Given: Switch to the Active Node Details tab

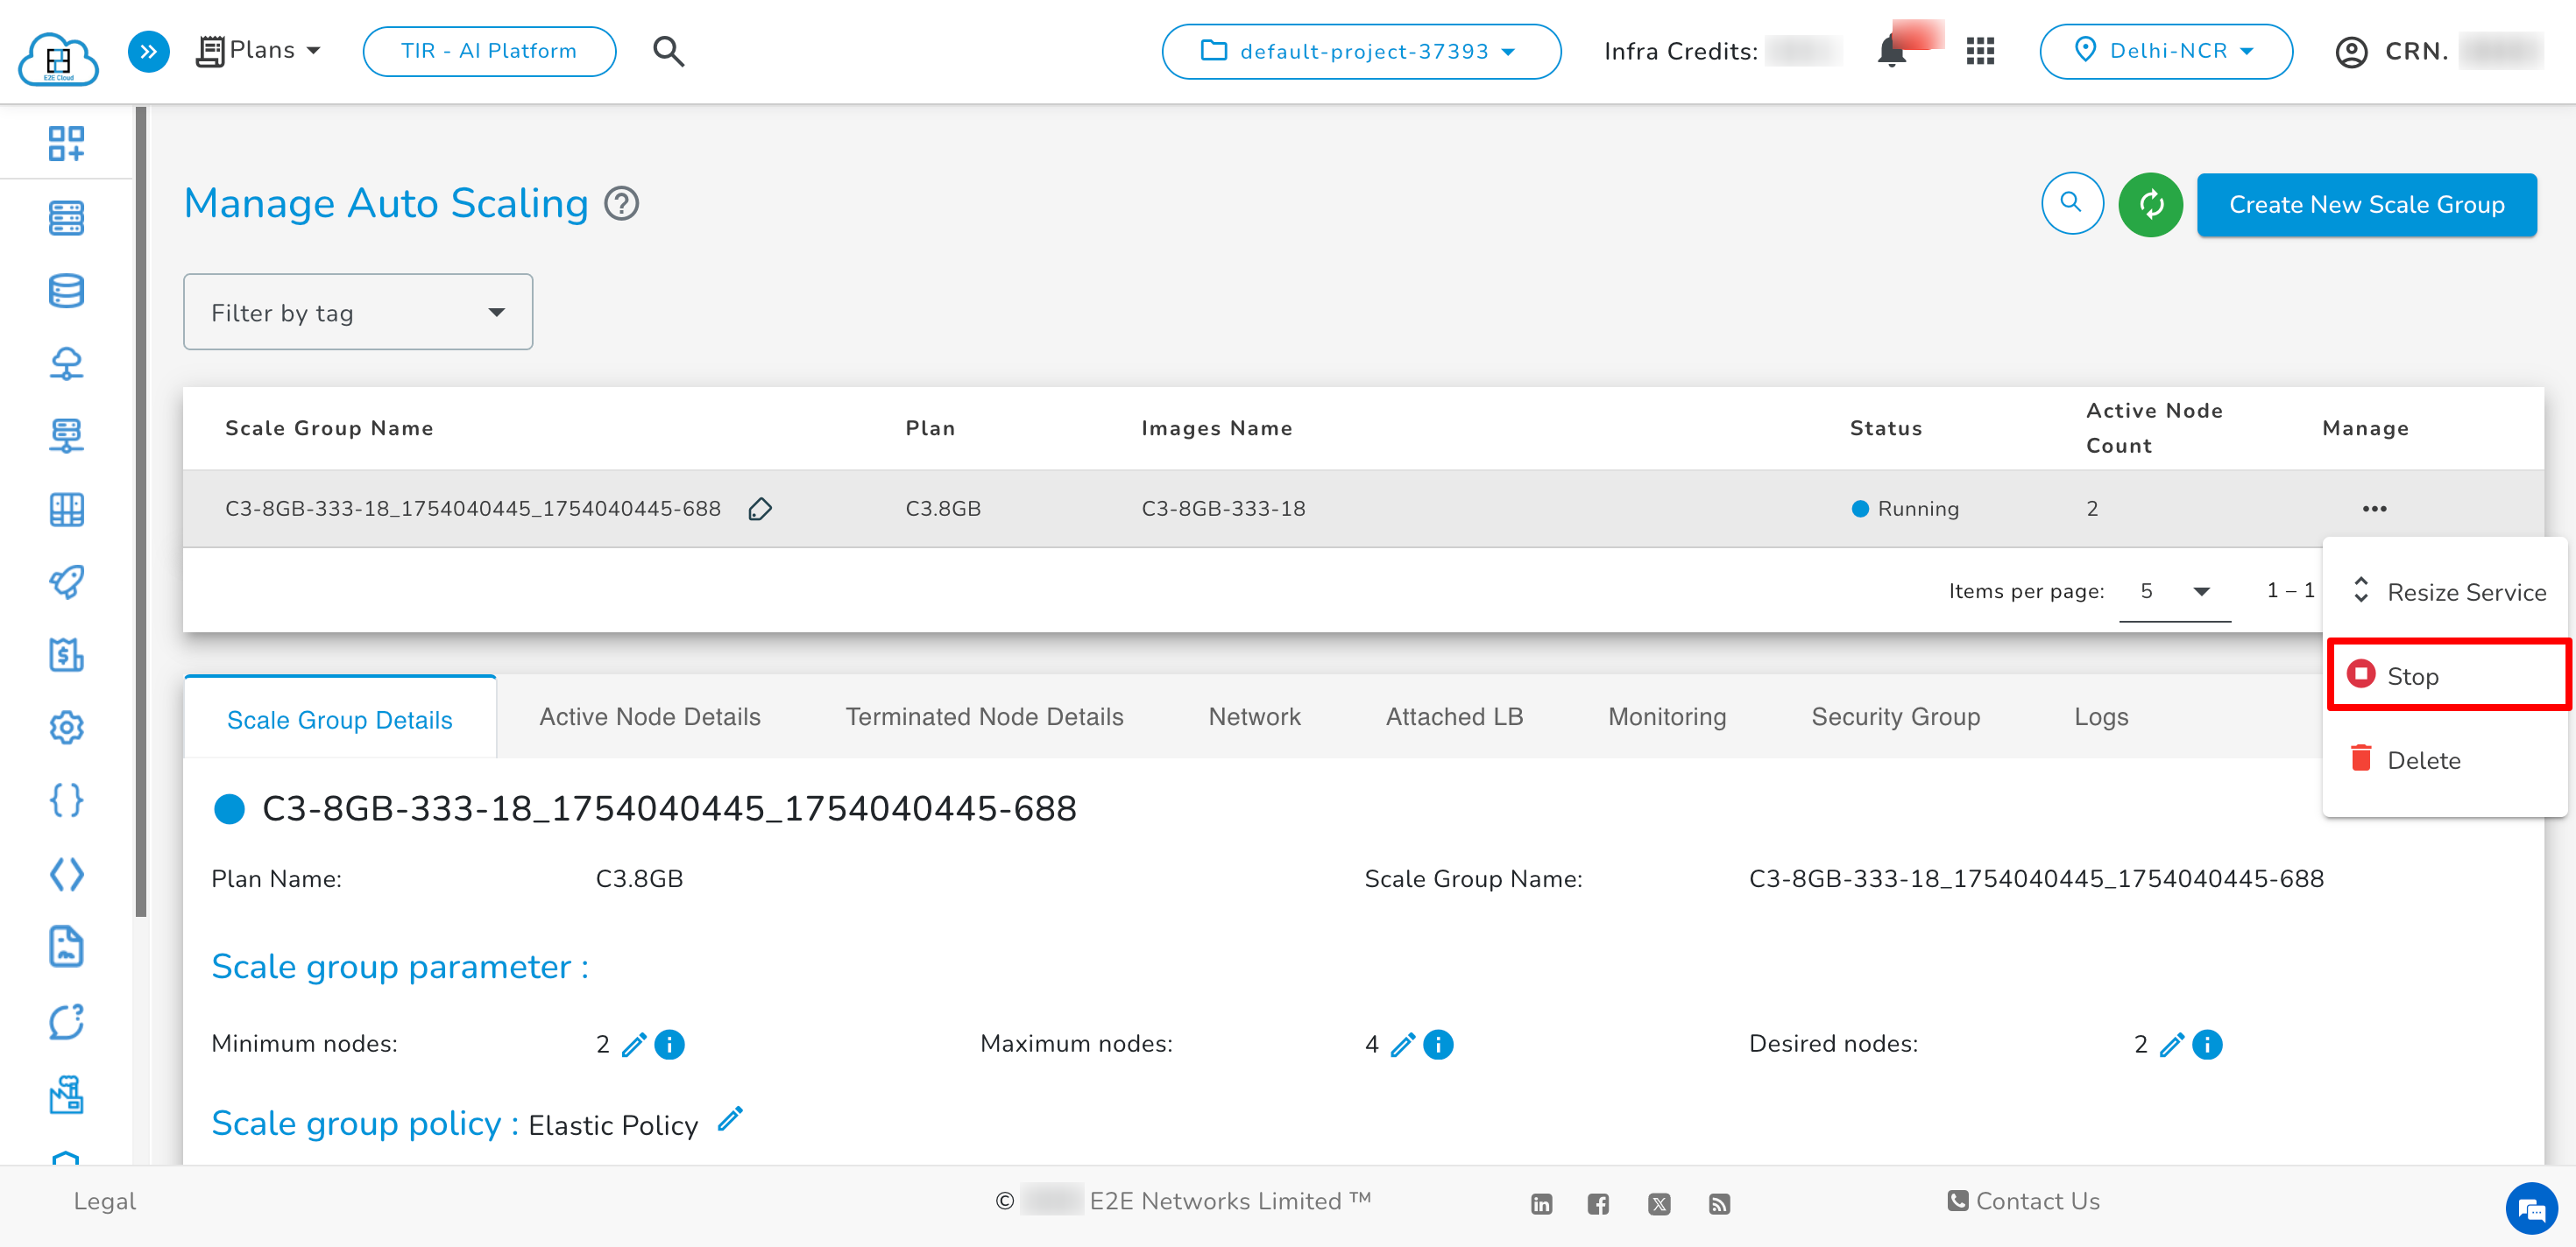Looking at the screenshot, I should [650, 716].
